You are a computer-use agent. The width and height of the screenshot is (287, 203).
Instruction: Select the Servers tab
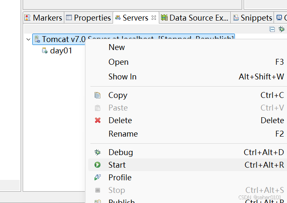(135, 18)
